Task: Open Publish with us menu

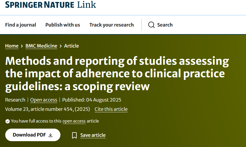Action: (63, 25)
